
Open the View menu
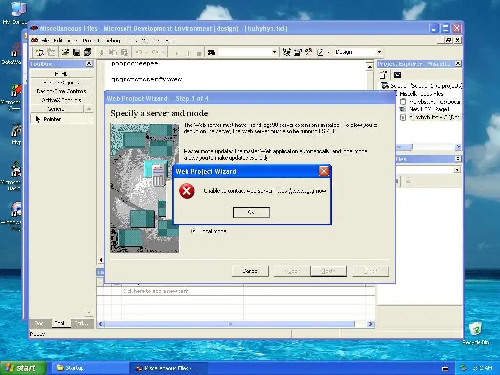point(73,41)
